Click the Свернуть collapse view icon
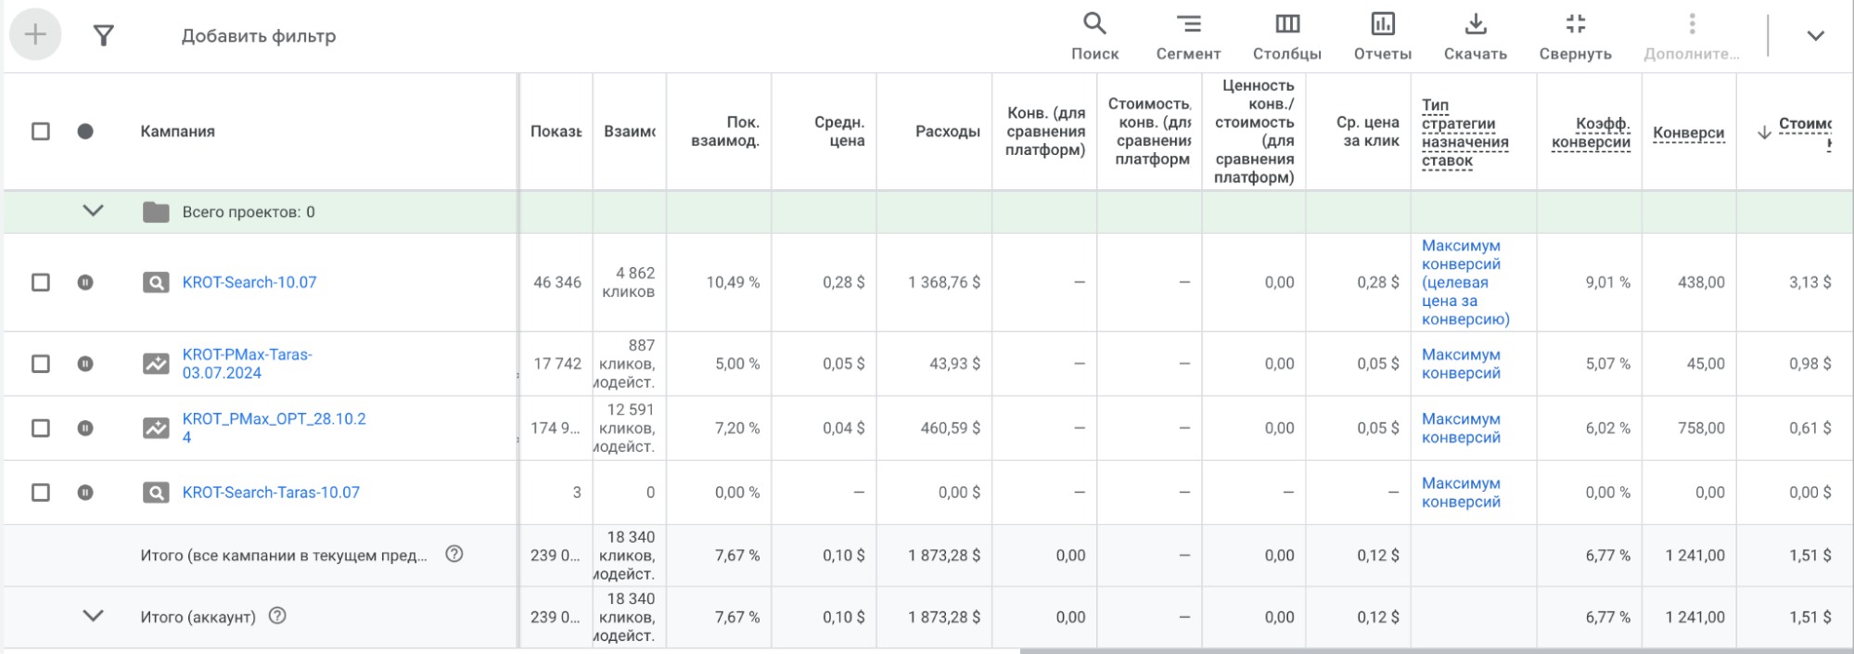Image resolution: width=1854 pixels, height=654 pixels. (1575, 36)
